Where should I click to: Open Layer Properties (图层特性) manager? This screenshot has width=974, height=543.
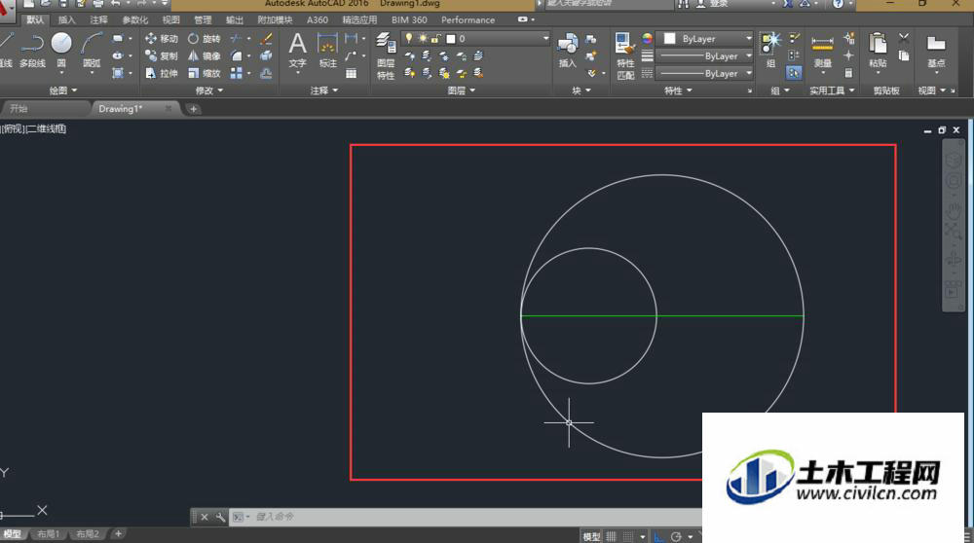[x=386, y=55]
